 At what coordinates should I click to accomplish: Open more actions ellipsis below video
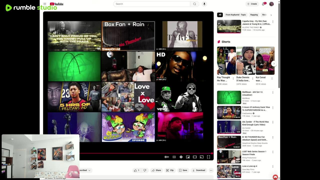click(x=211, y=170)
